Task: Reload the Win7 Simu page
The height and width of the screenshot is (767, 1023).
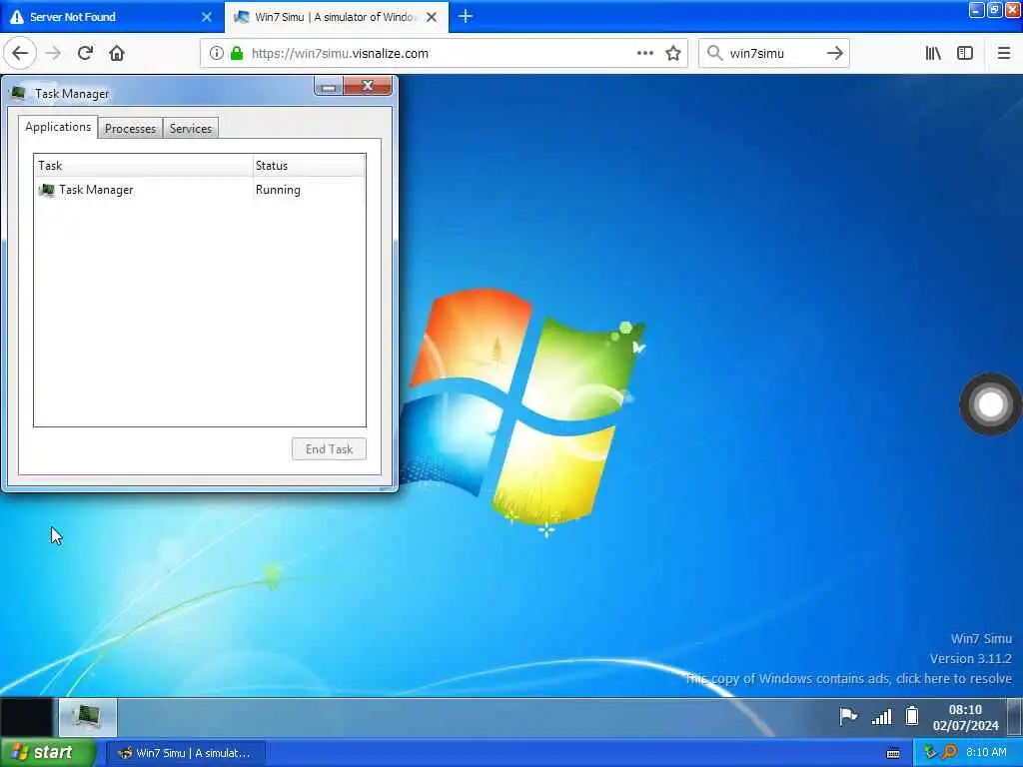Action: click(x=86, y=54)
